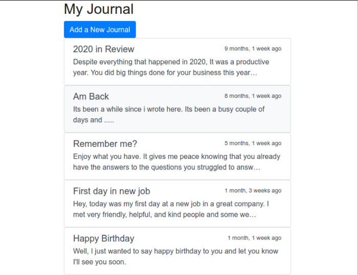Select the 1 month, 3 weeks ago timestamp
This screenshot has width=358, height=275.
click(x=253, y=190)
